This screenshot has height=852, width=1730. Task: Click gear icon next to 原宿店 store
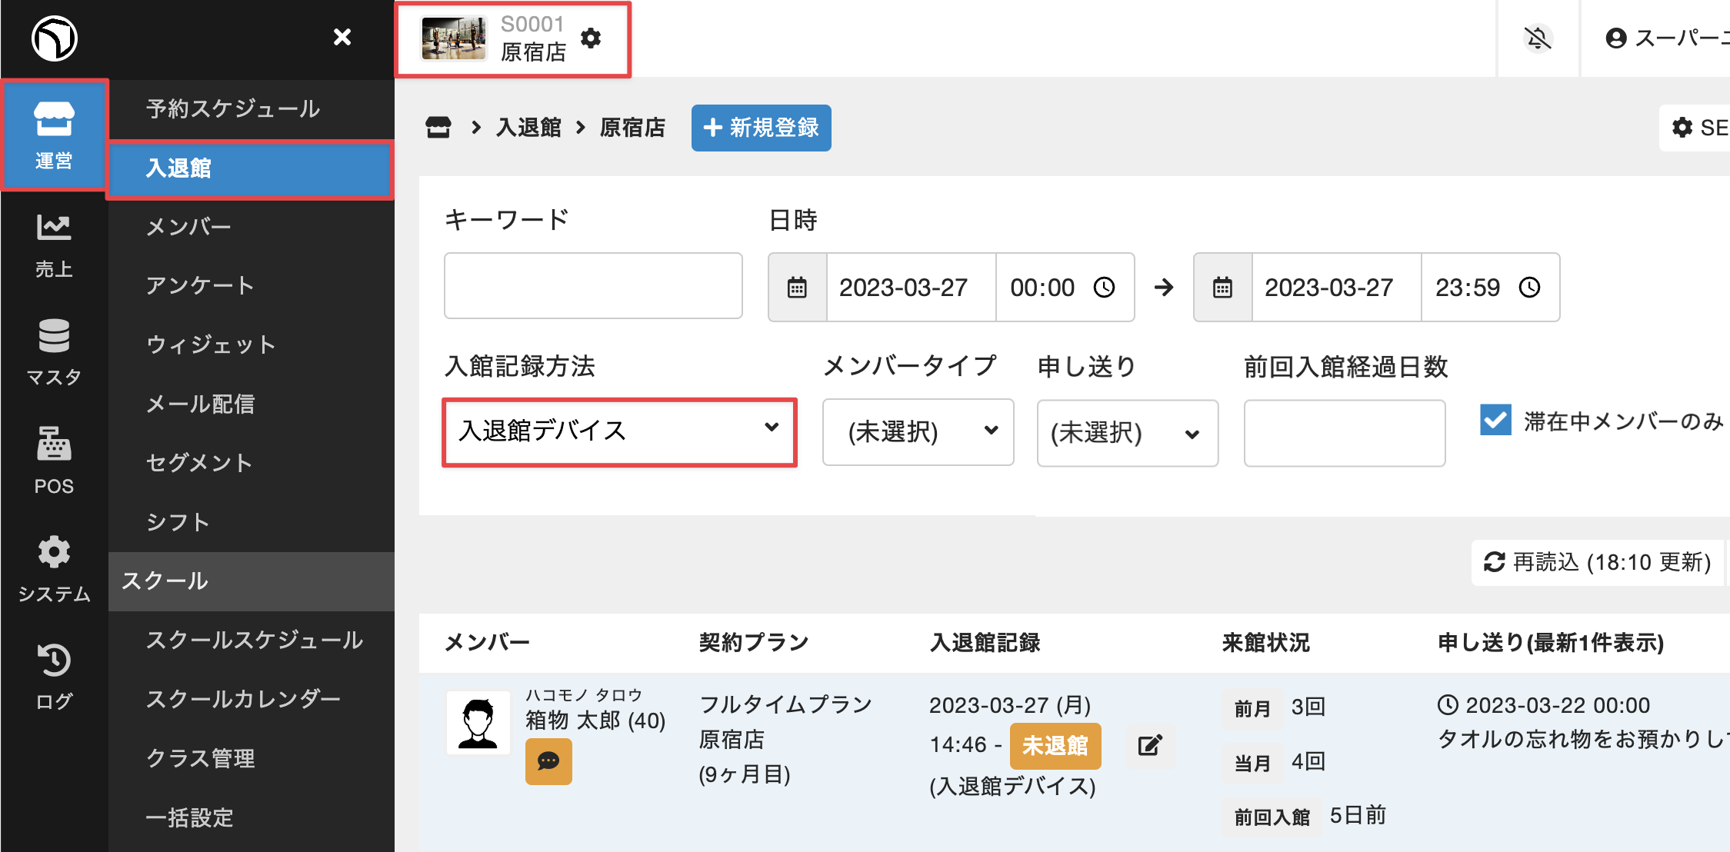[x=591, y=38]
